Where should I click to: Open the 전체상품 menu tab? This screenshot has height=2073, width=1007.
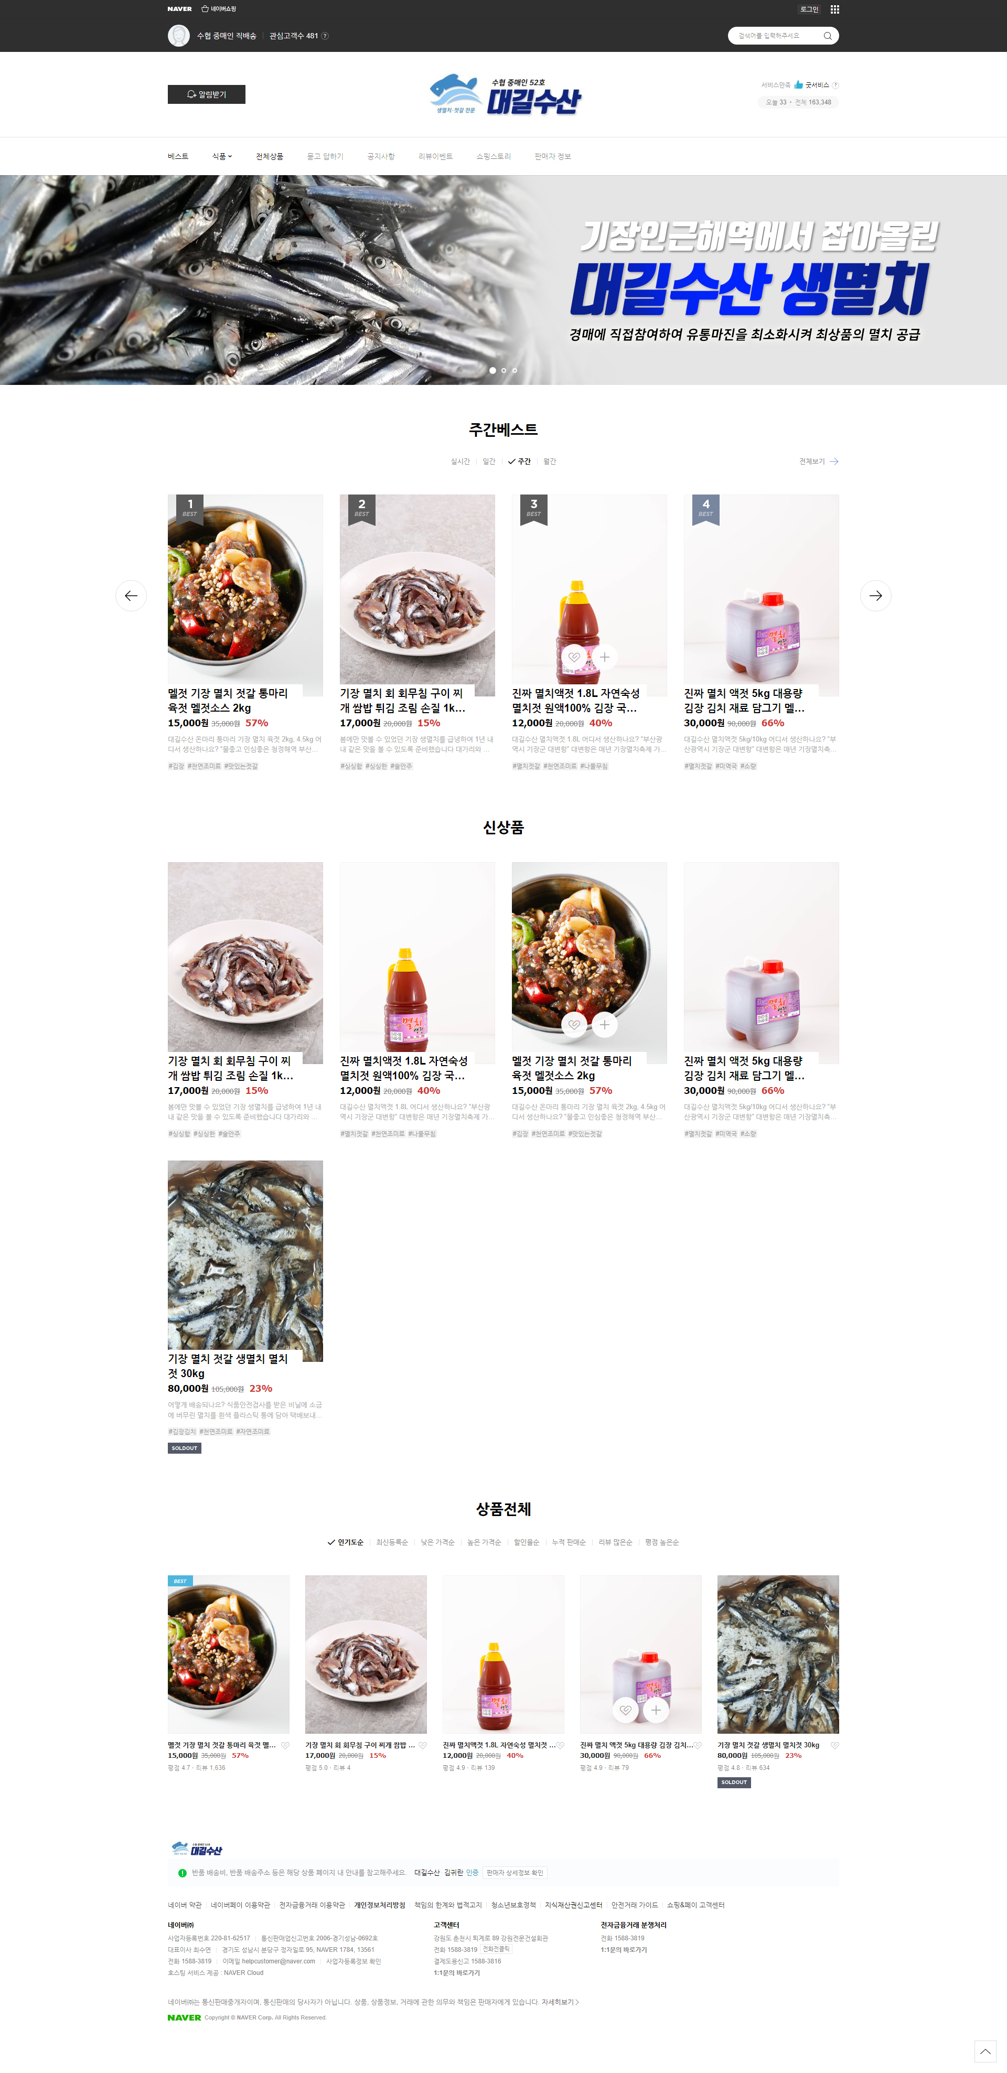(270, 156)
